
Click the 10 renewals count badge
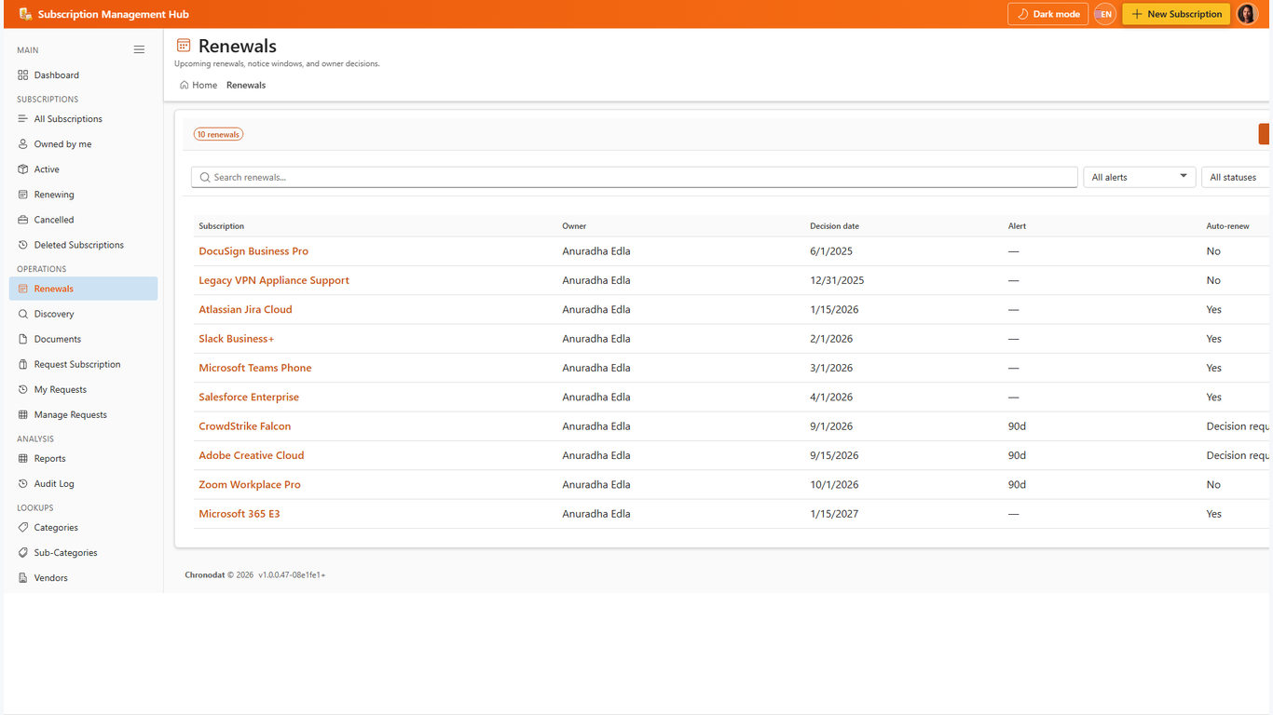(x=218, y=134)
